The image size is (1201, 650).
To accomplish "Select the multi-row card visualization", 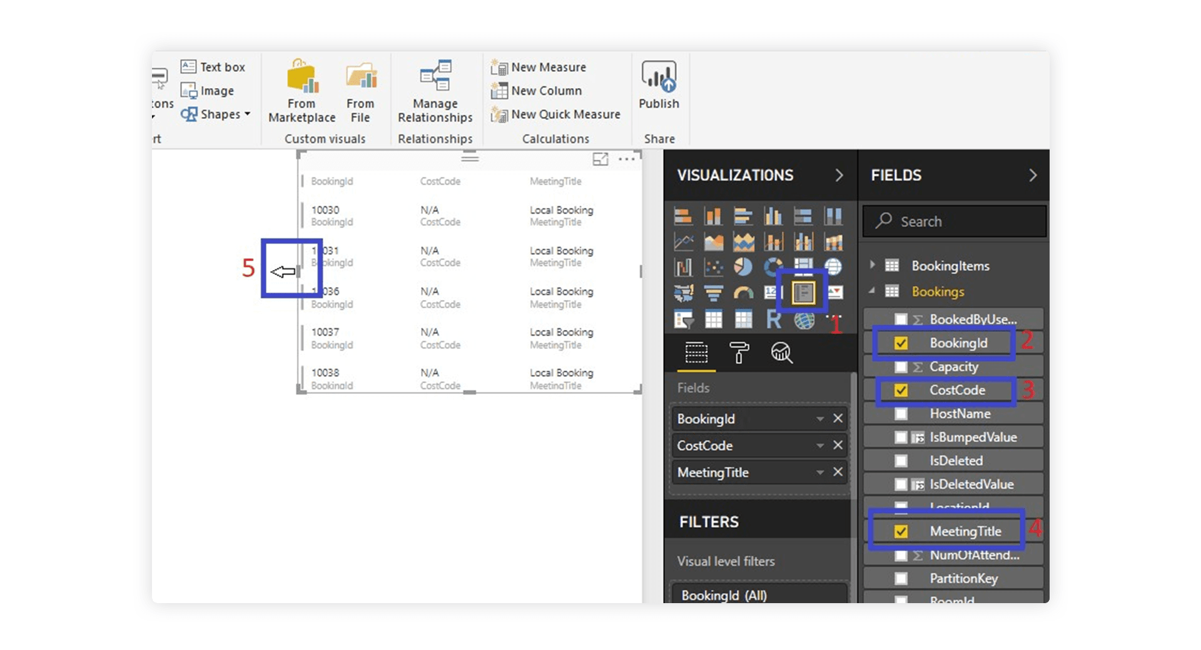I will [803, 292].
